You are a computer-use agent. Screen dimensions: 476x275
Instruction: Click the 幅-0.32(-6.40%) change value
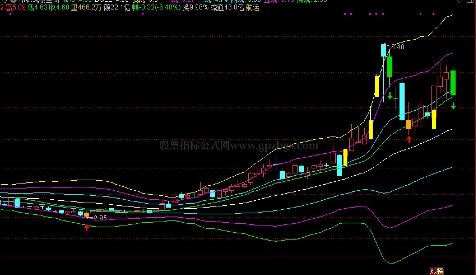pyautogui.click(x=156, y=8)
